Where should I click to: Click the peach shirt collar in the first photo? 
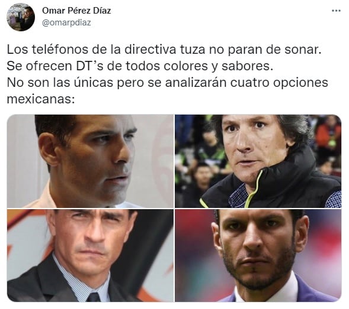(x=43, y=196)
